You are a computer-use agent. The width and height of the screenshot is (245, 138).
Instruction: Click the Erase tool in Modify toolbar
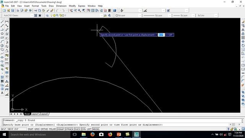tap(243, 22)
